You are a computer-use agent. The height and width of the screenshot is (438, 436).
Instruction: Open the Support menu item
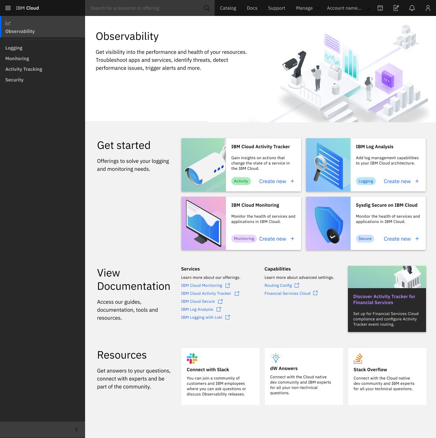tap(276, 8)
